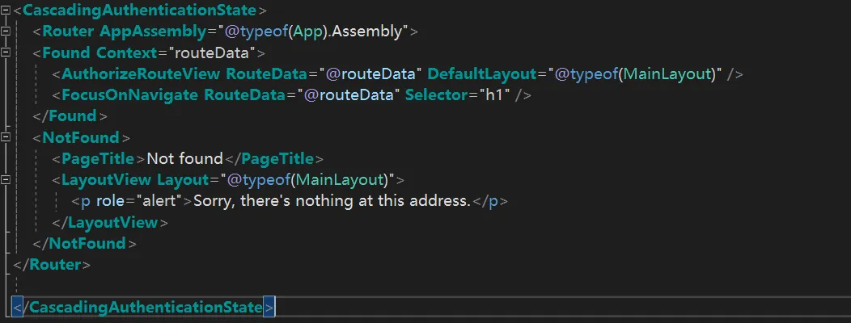This screenshot has height=323, width=851.
Task: Click the AuthorizeRouteView tag name
Action: (142, 74)
